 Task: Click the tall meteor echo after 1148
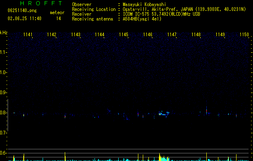tap(206, 110)
